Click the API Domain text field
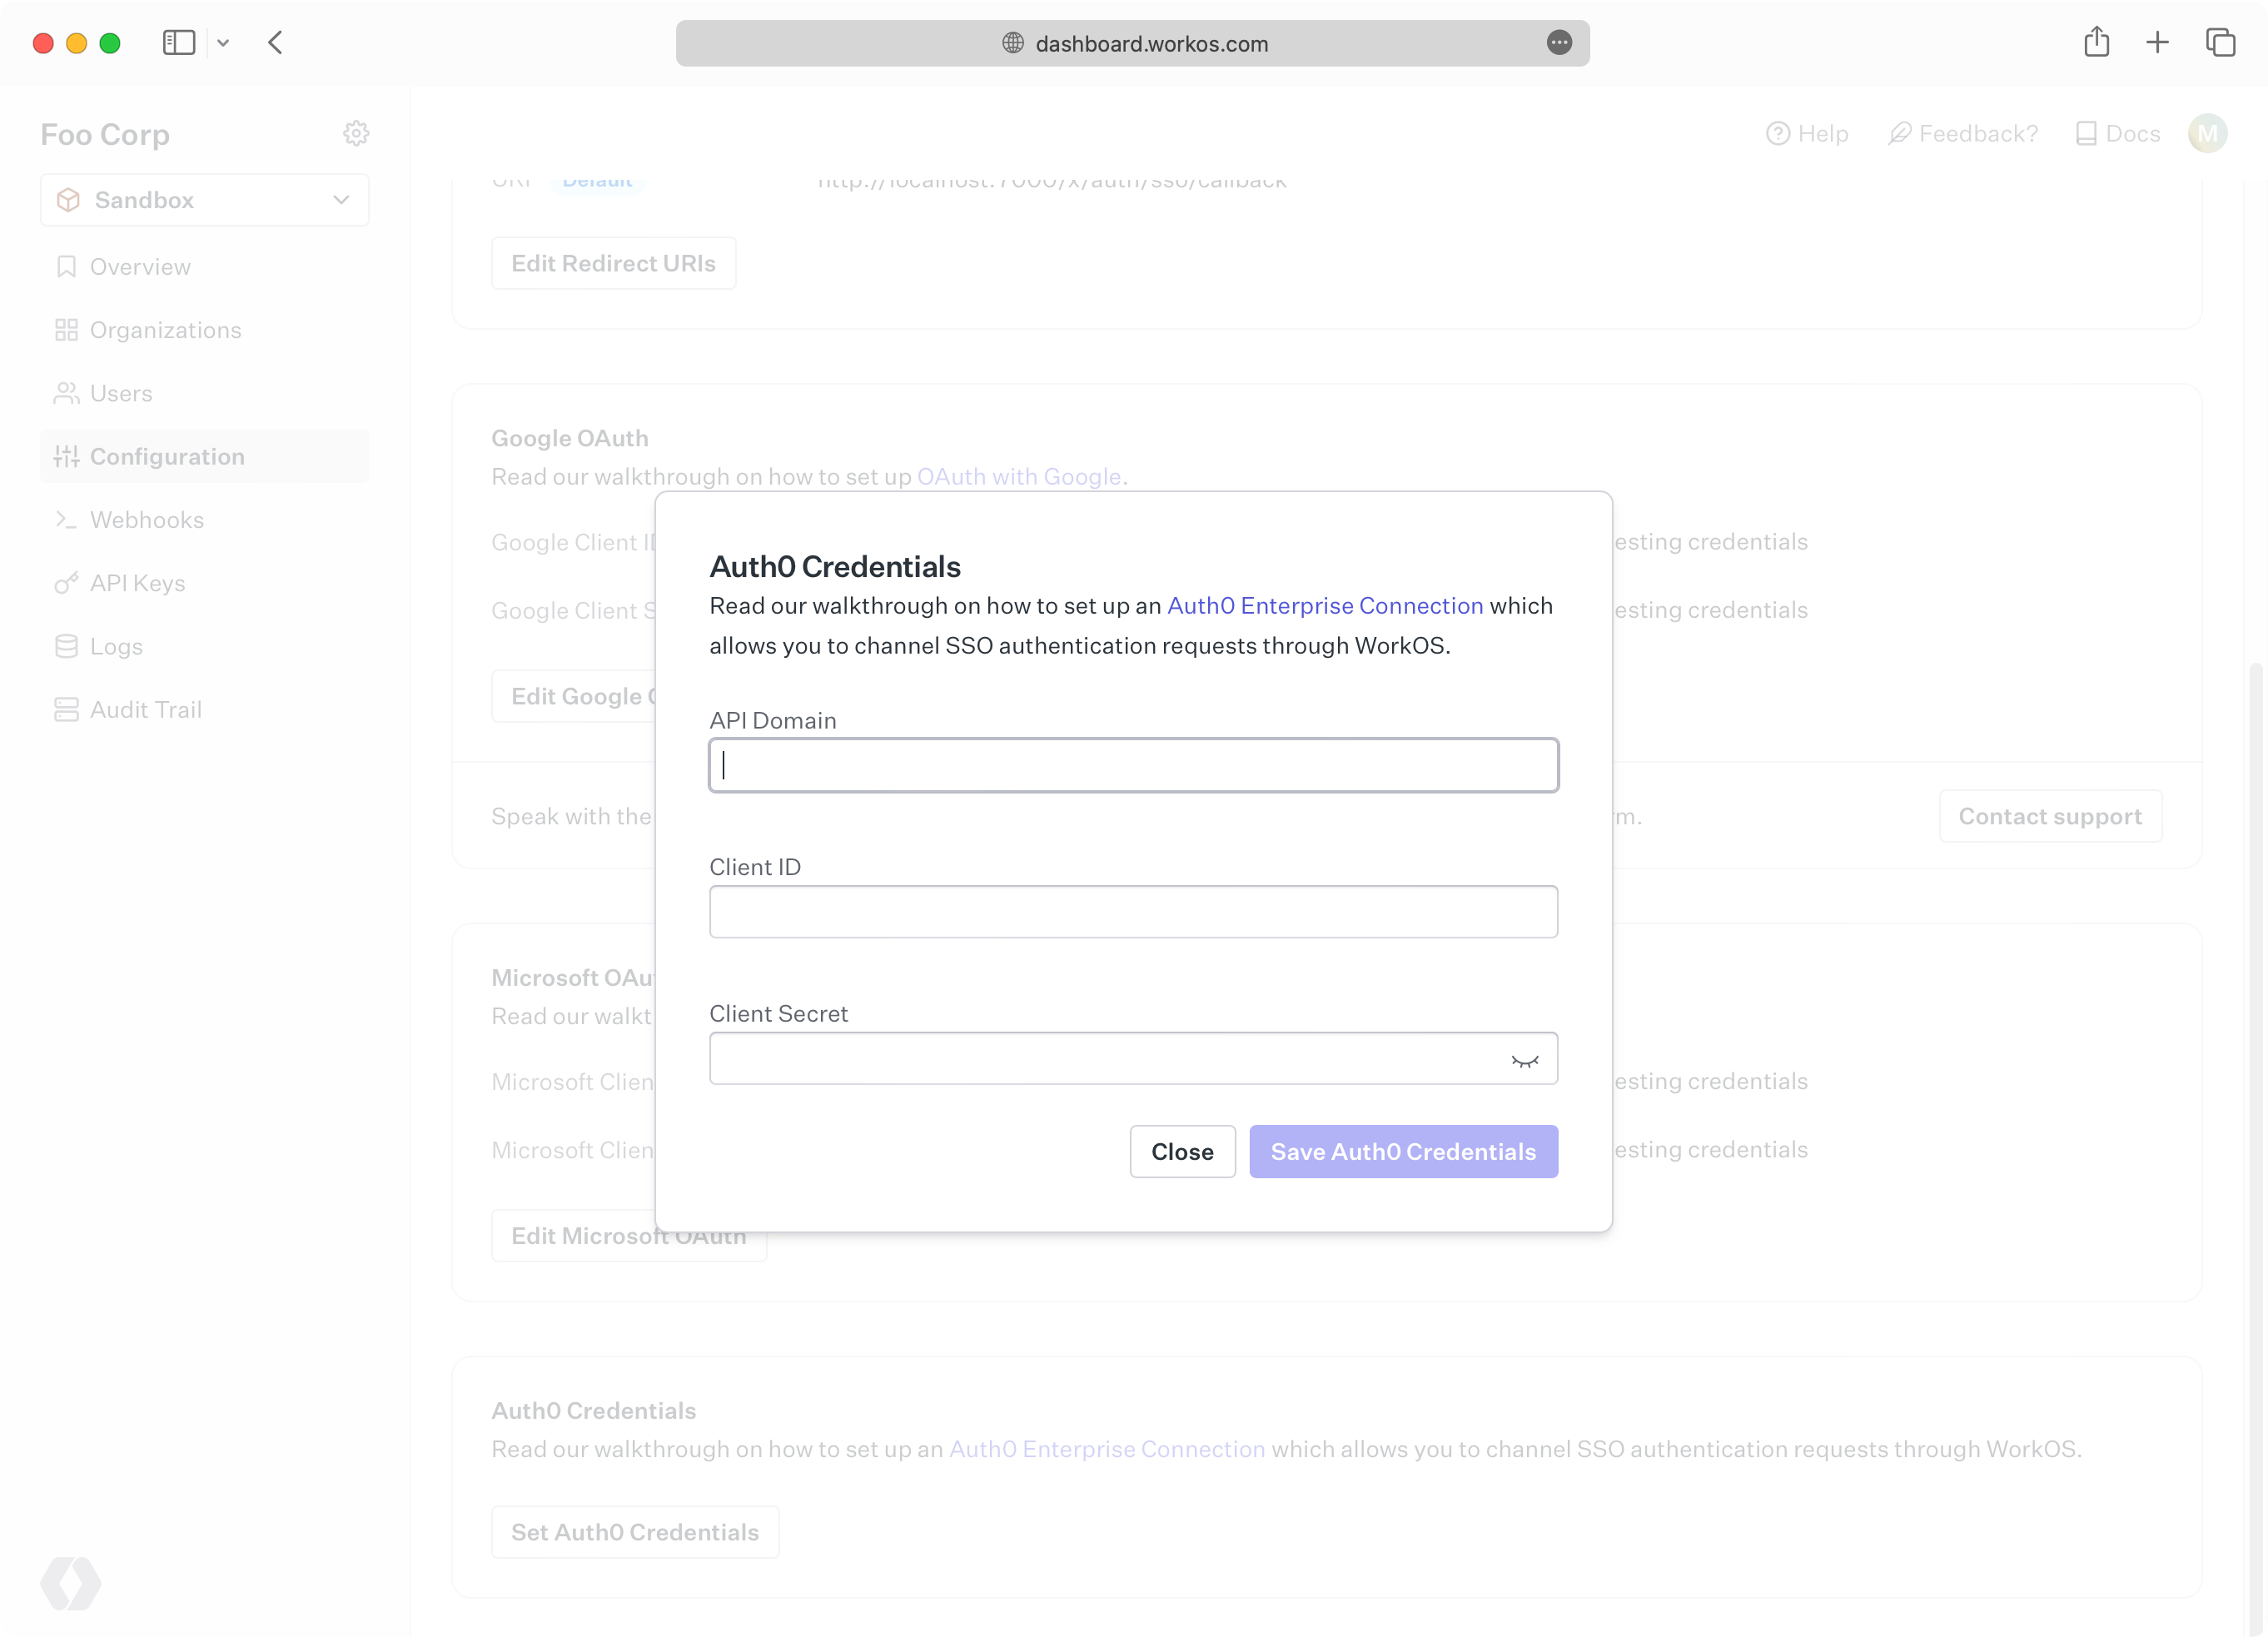2268x1637 pixels. pos(1133,766)
